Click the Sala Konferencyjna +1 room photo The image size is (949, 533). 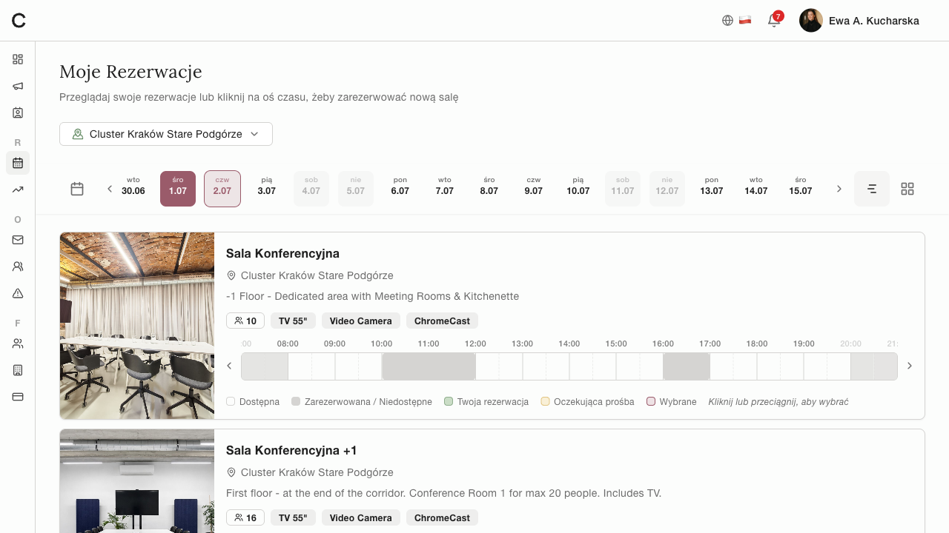tap(137, 481)
